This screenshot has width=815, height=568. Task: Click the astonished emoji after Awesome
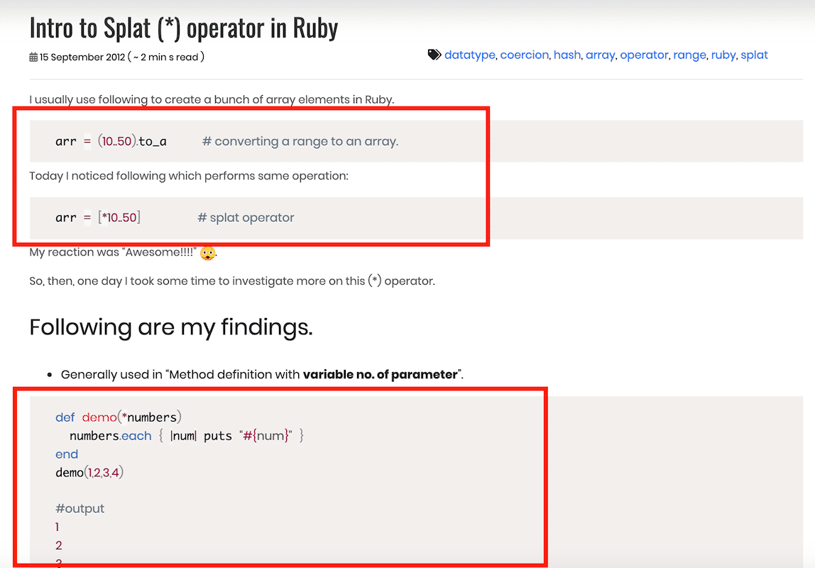[x=207, y=253]
